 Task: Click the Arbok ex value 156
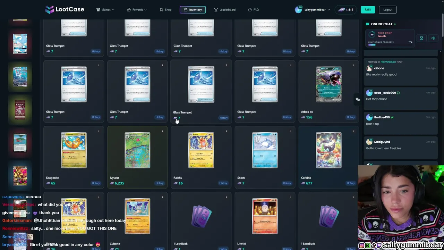[x=307, y=117]
